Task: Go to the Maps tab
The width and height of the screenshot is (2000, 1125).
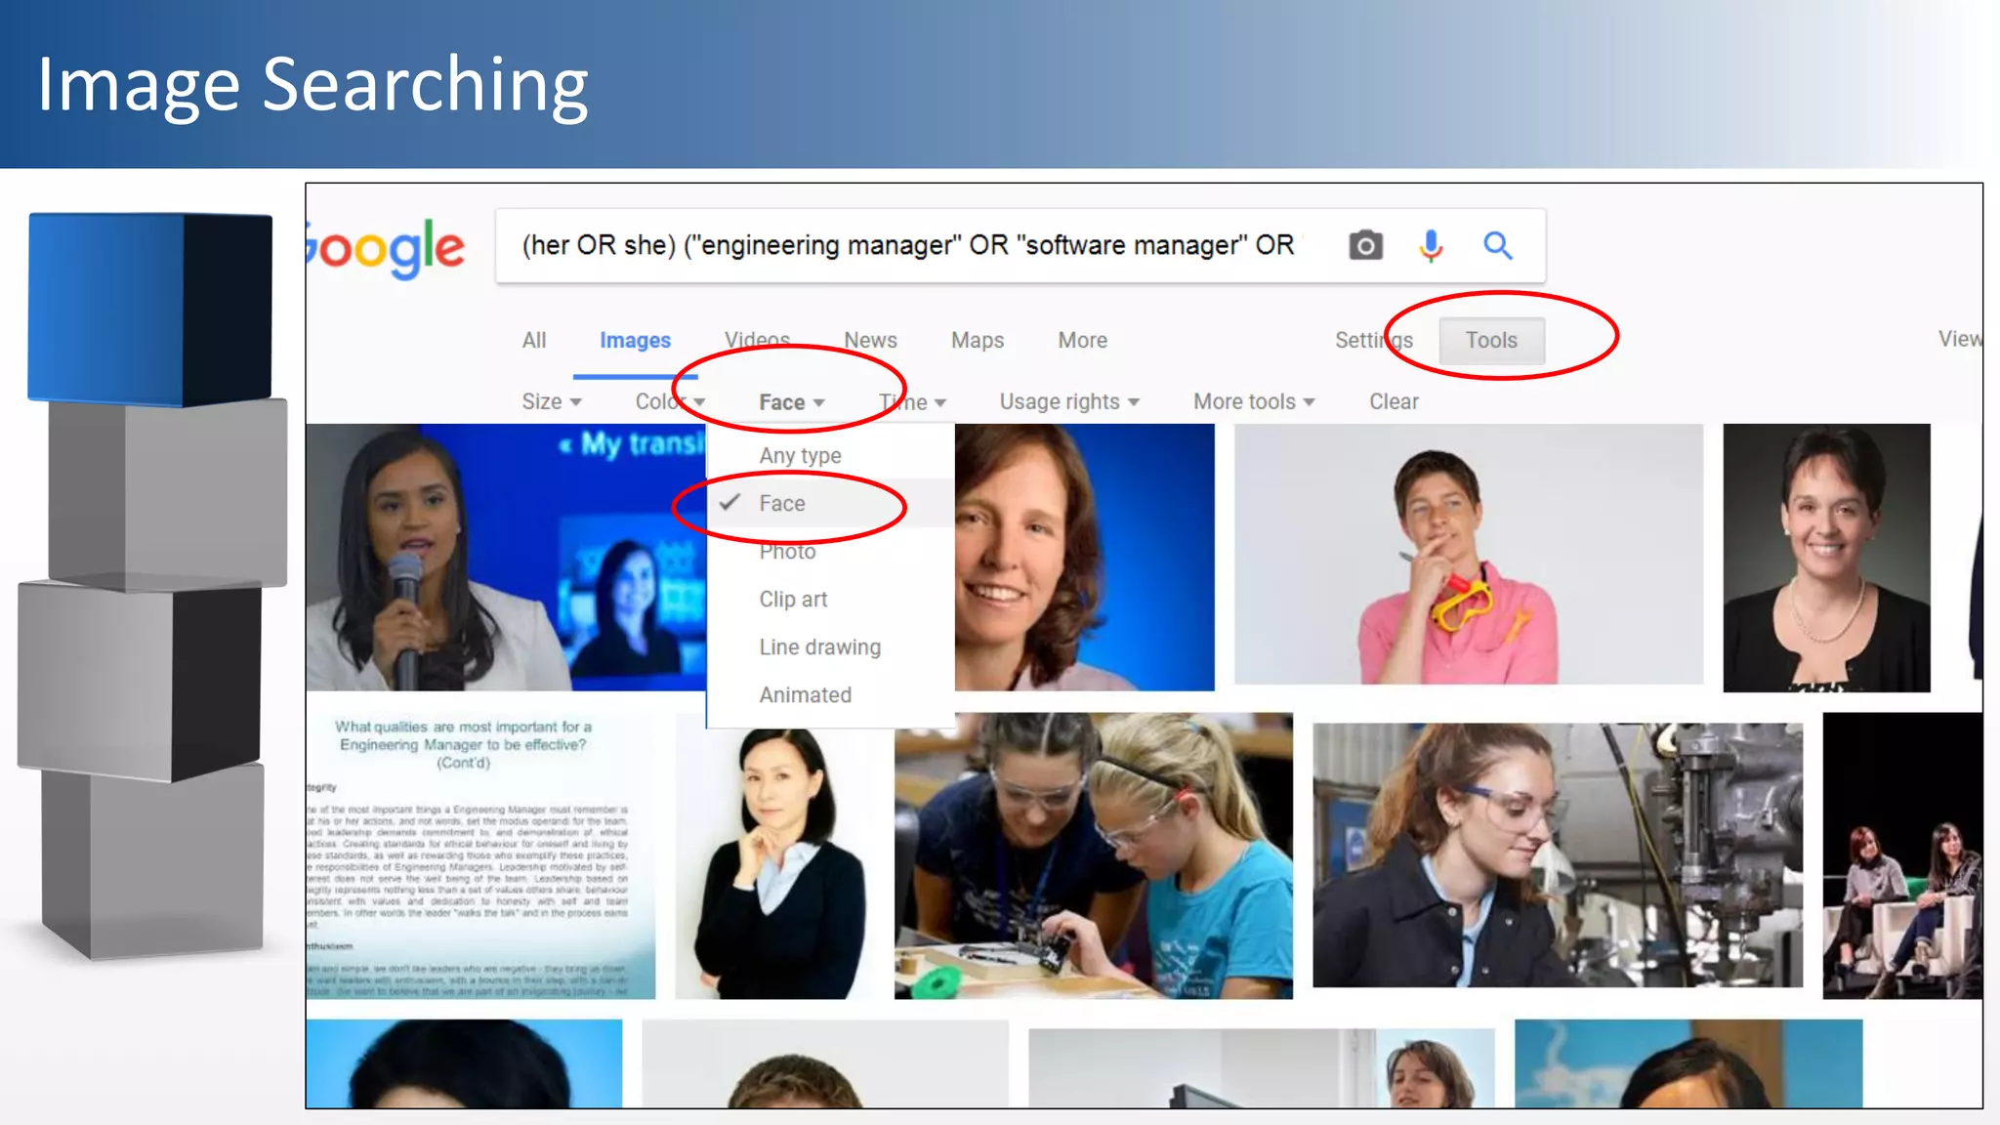Action: [978, 340]
